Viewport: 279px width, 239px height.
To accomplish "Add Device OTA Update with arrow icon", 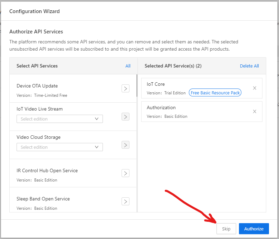I will coord(125,89).
